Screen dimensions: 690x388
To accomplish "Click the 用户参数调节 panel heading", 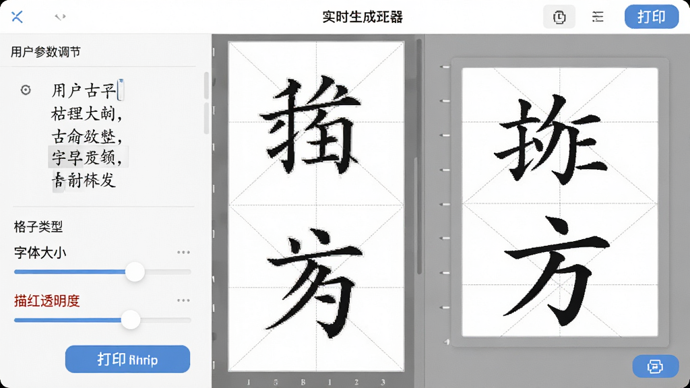I will coord(46,52).
